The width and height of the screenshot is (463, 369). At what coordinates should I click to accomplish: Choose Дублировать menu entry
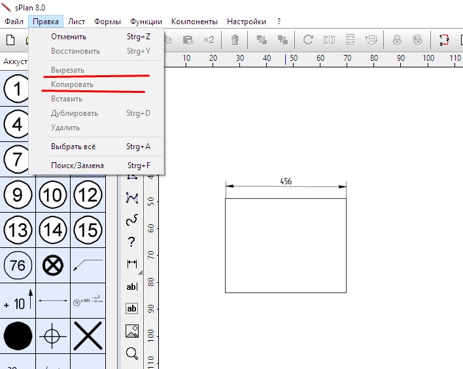(97, 113)
